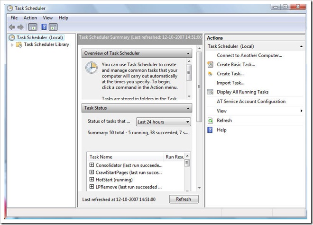Click Create Task... action

pyautogui.click(x=230, y=74)
